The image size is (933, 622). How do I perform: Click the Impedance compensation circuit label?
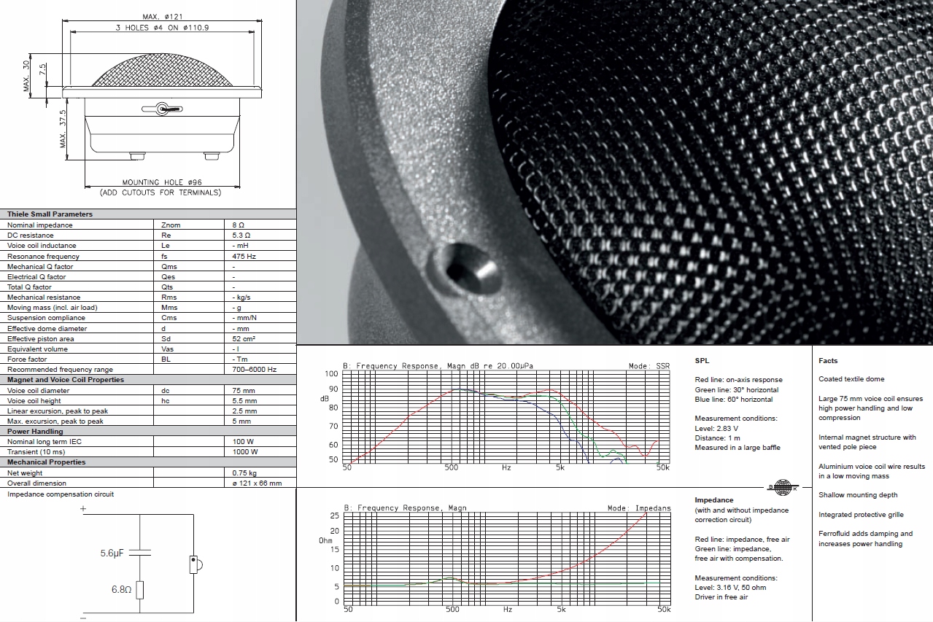pos(61,494)
